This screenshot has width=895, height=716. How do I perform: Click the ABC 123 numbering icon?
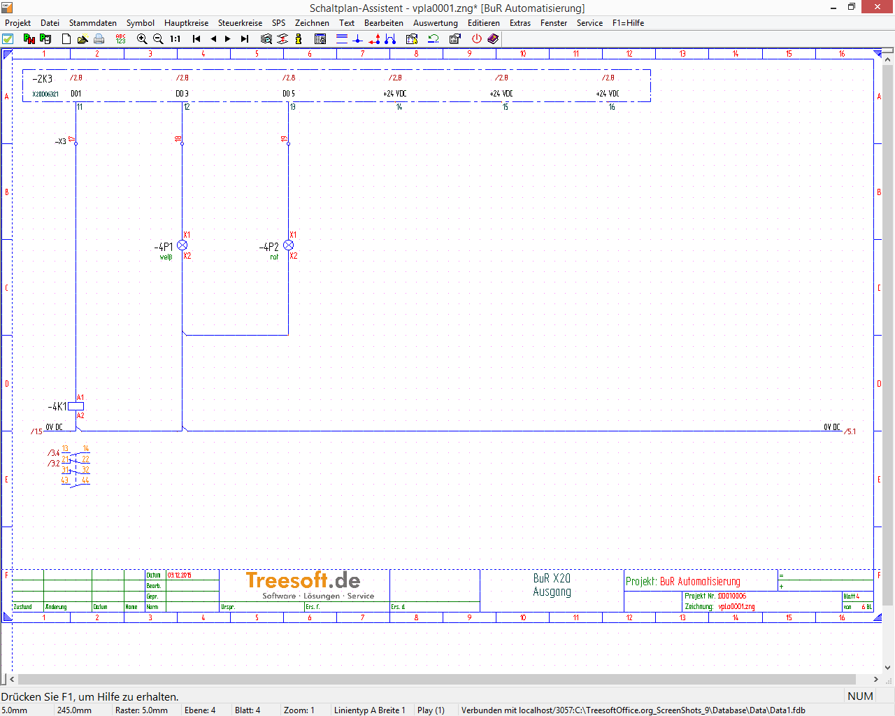pyautogui.click(x=120, y=39)
